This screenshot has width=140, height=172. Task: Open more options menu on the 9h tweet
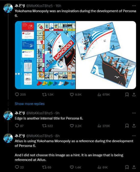pyautogui.click(x=134, y=113)
